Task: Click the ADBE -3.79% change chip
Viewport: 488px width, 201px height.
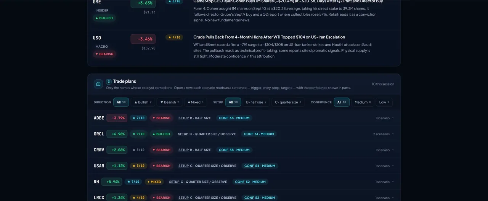Action: tap(117, 118)
